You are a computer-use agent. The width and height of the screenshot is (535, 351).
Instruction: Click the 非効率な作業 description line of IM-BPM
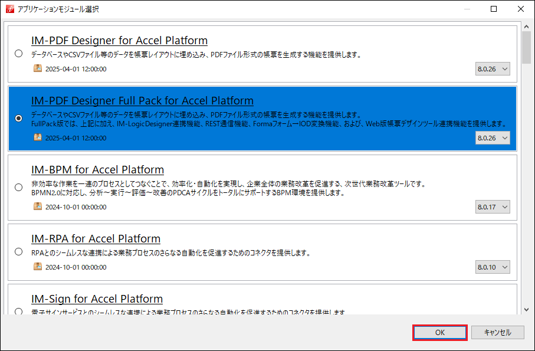click(x=229, y=184)
